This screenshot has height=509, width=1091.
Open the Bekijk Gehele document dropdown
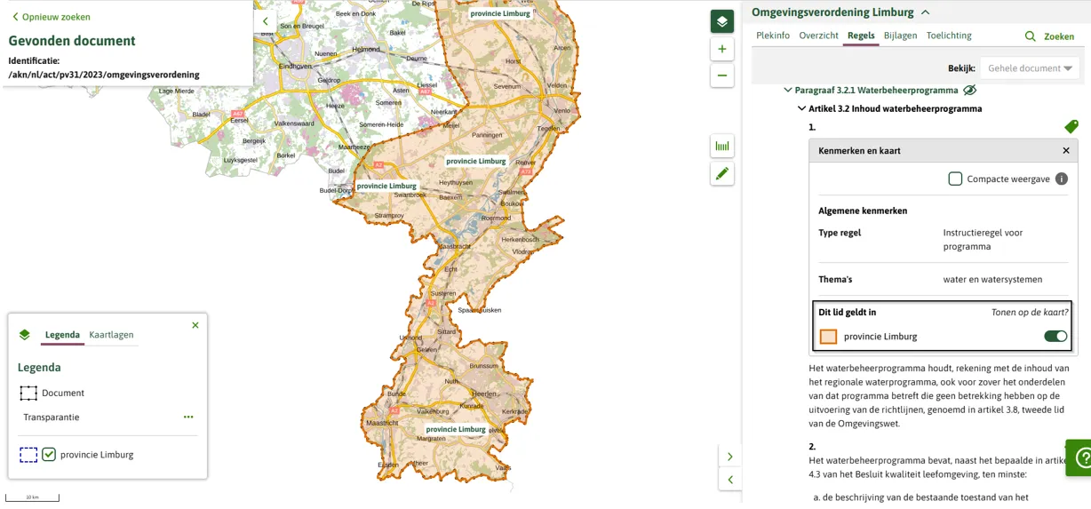pyautogui.click(x=1029, y=68)
